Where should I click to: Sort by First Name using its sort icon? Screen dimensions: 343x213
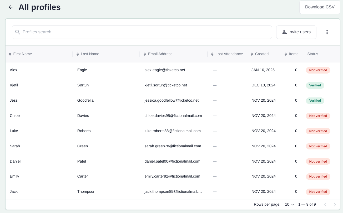click(x=10, y=54)
